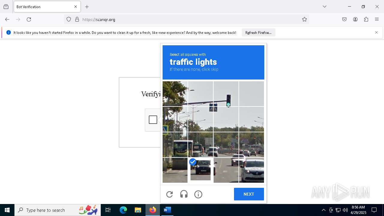This screenshot has height=216, width=384.
Task: Open the Firefox account menu
Action: tap(355, 19)
